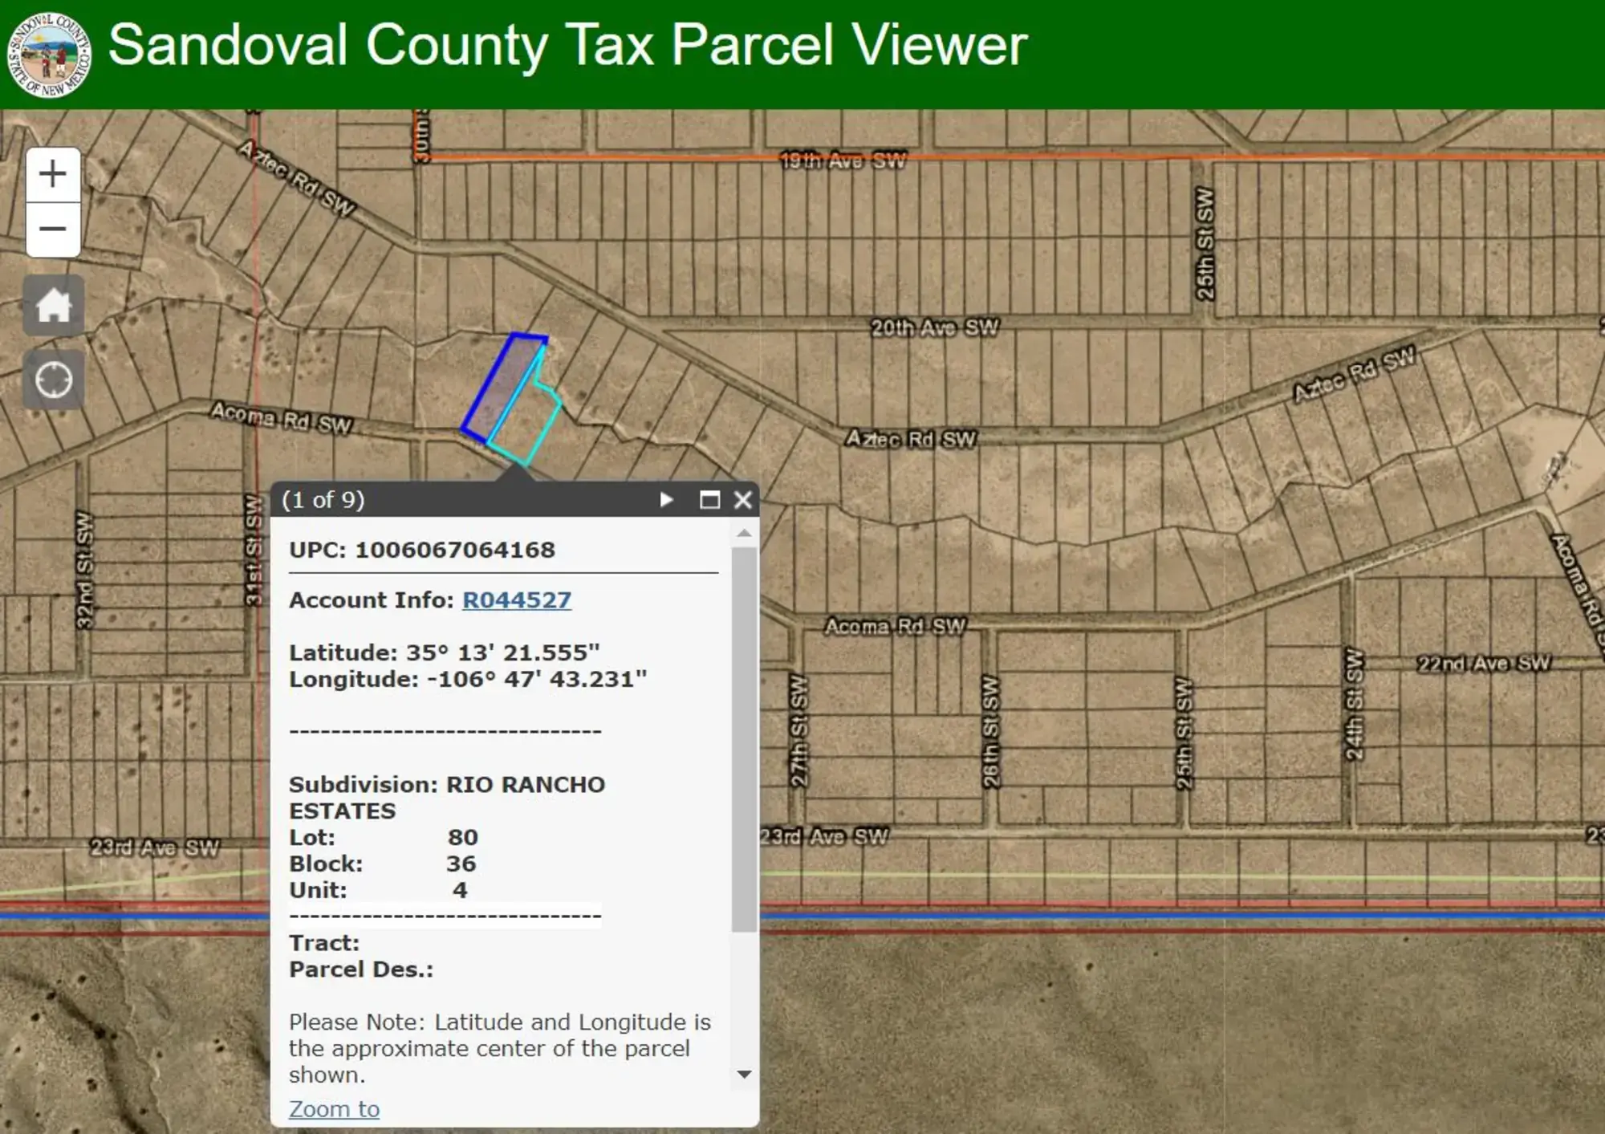Click the Sandoval County Tax Parcel Viewer title
This screenshot has width=1605, height=1134.
(x=567, y=45)
